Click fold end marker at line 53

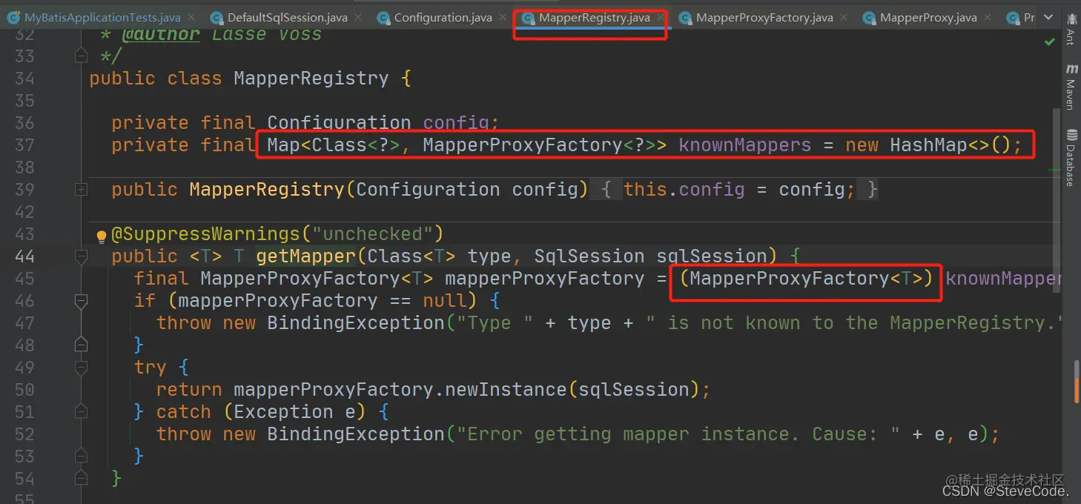pyautogui.click(x=81, y=456)
